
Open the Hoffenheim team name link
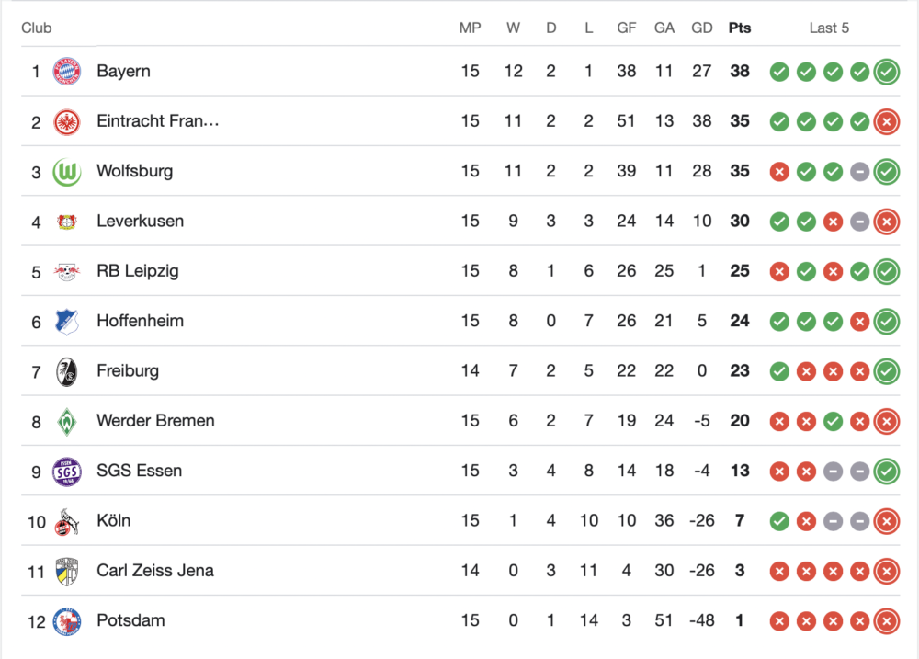click(x=140, y=321)
